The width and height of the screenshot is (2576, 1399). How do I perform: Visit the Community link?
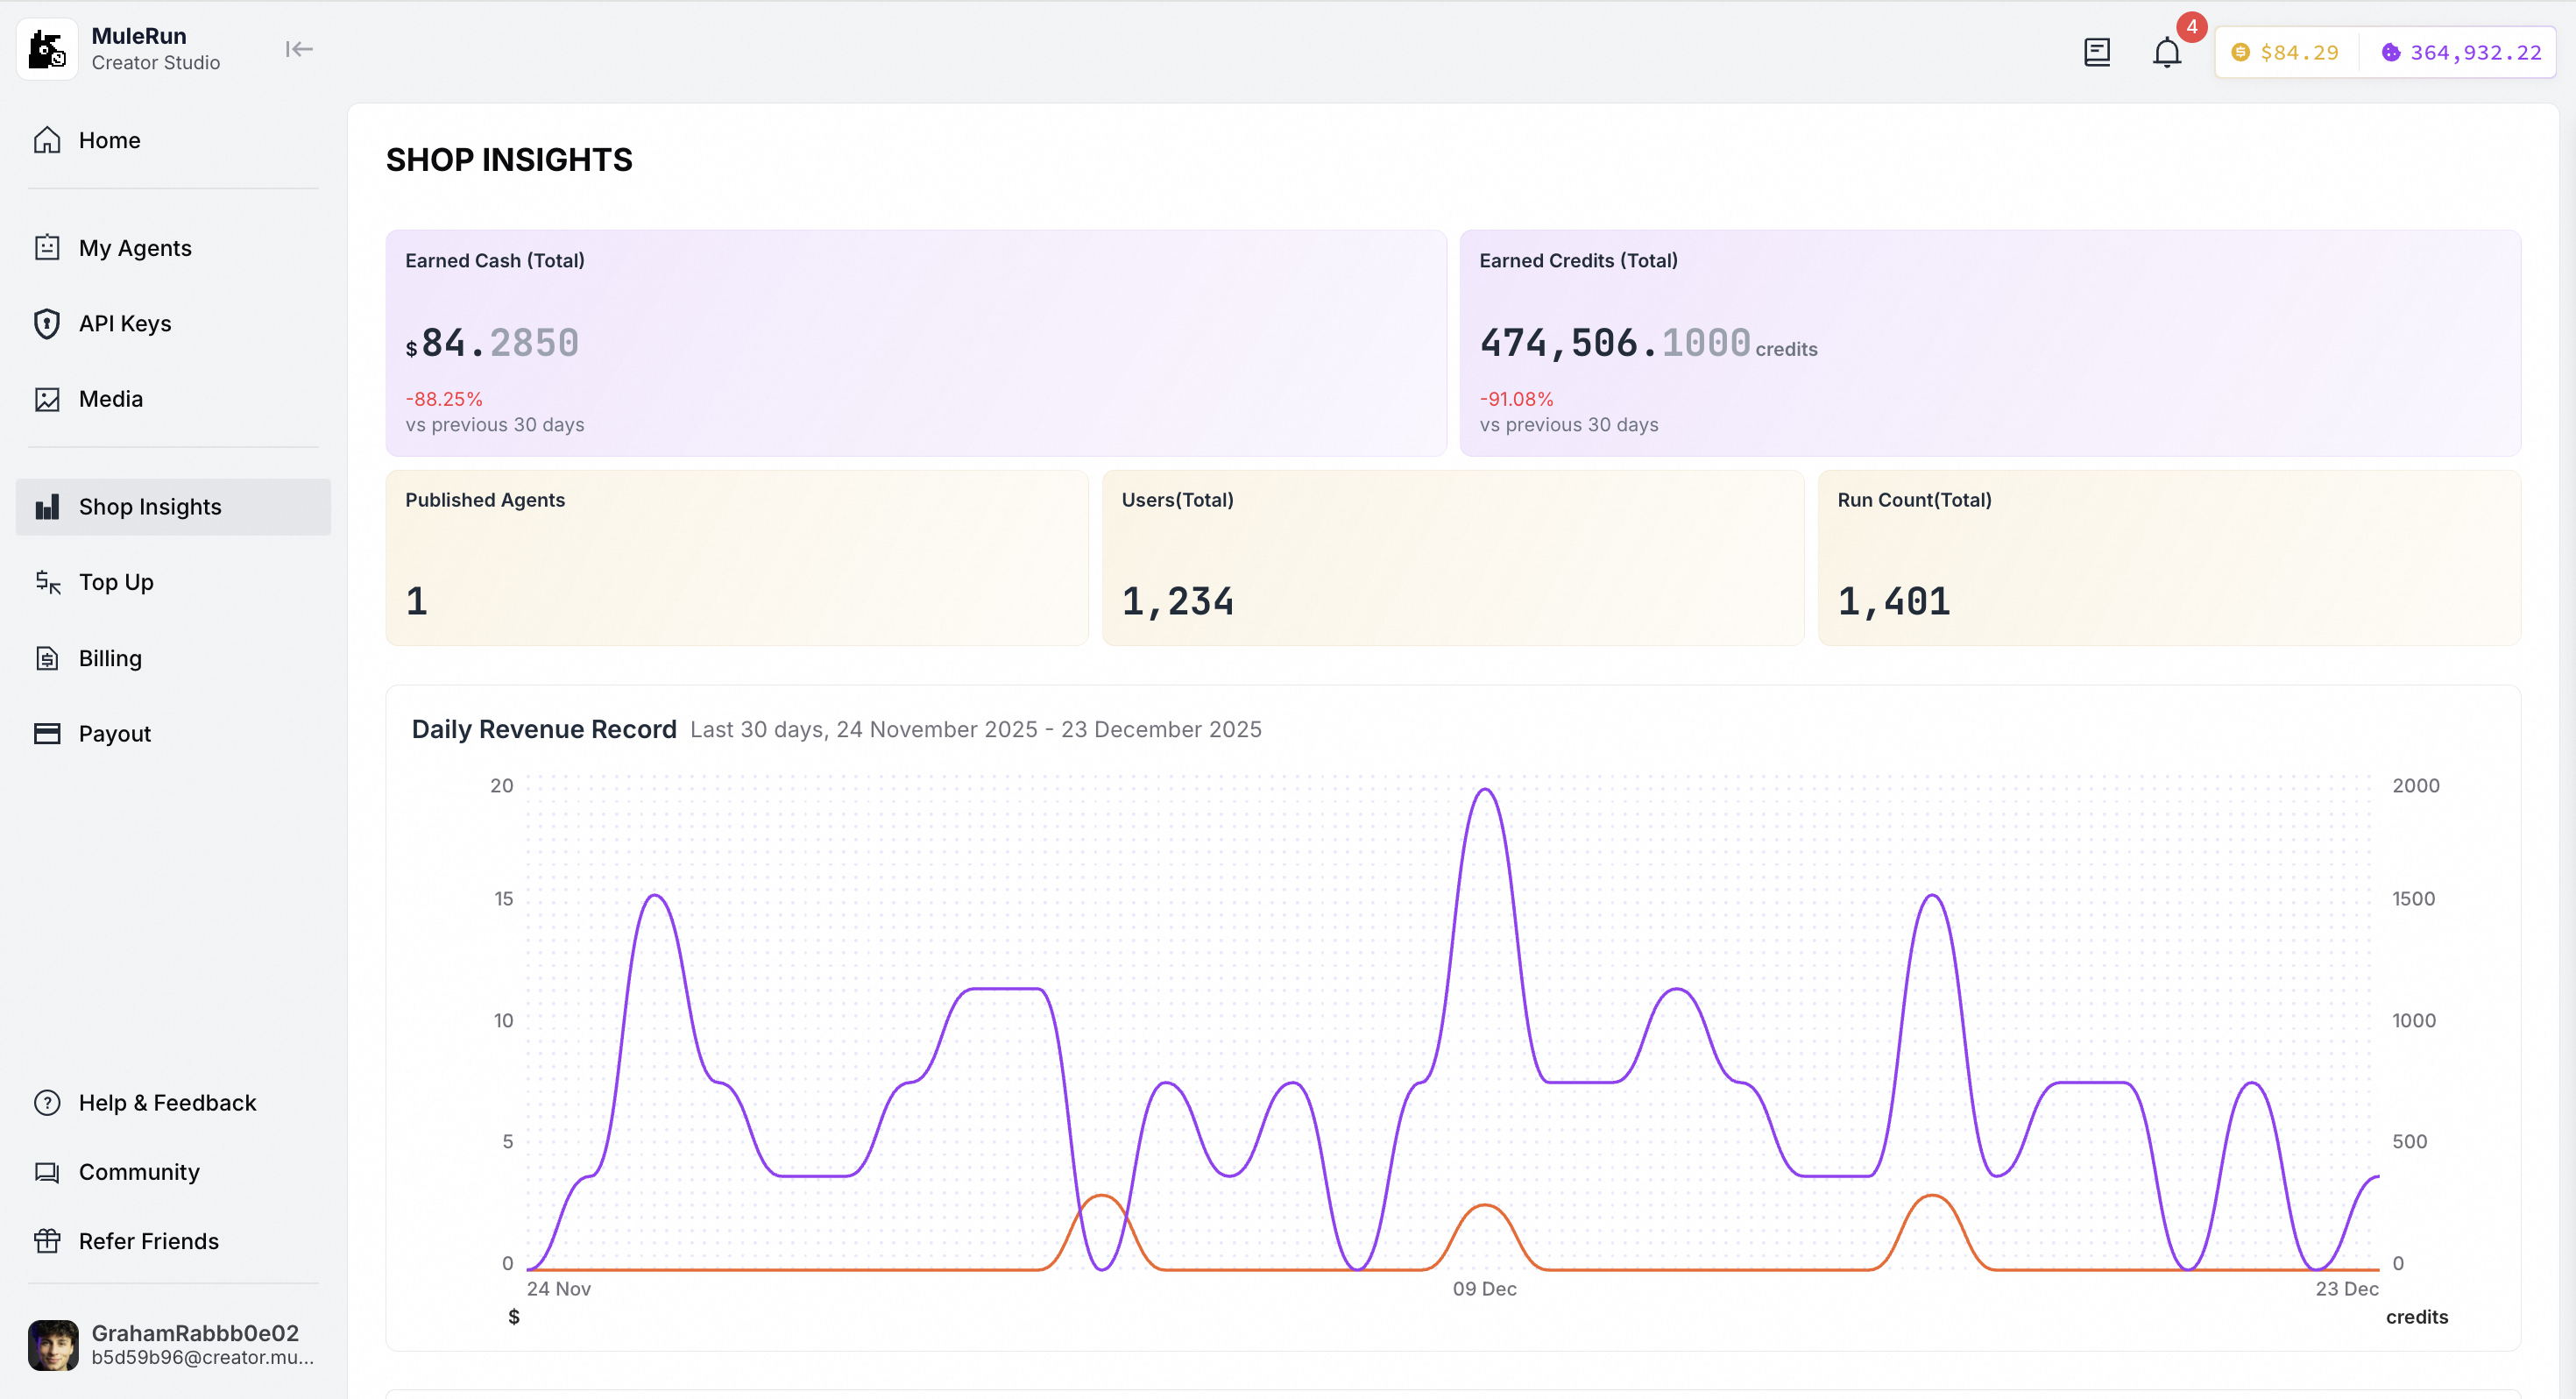[x=139, y=1172]
